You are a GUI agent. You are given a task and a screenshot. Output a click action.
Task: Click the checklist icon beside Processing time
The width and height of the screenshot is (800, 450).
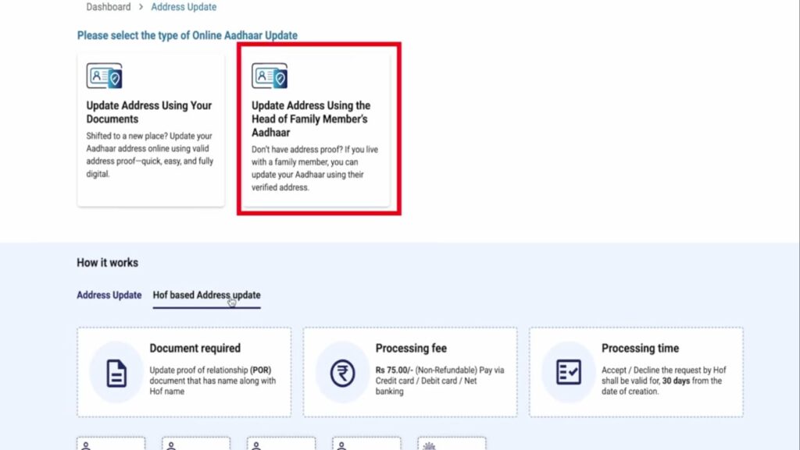point(568,373)
